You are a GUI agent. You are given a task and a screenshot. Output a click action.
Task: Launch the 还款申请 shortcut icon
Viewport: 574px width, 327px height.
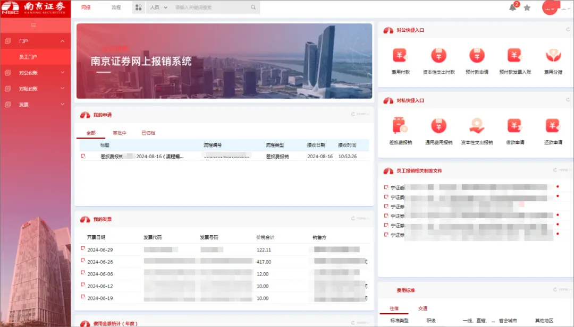point(553,126)
